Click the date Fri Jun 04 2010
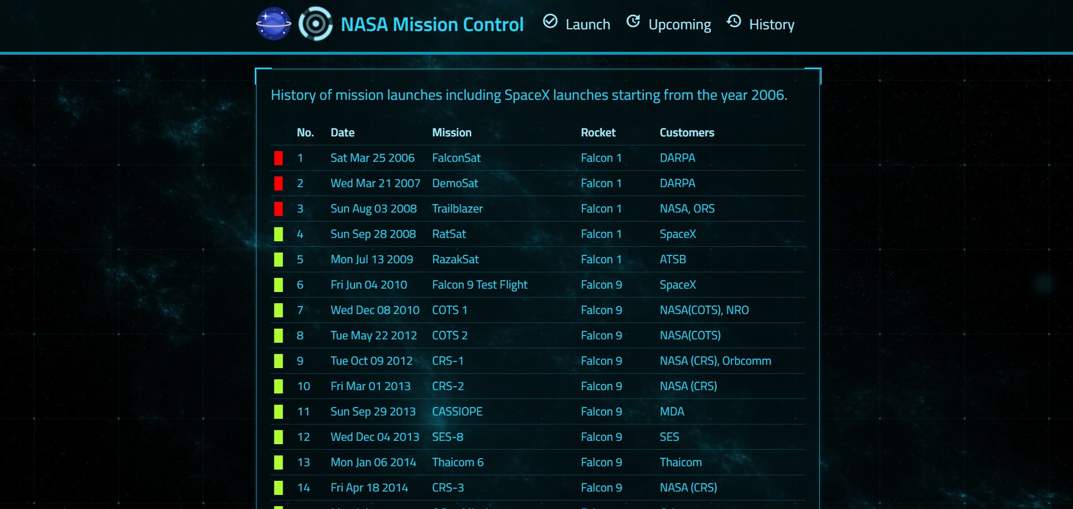The image size is (1073, 509). tap(369, 285)
